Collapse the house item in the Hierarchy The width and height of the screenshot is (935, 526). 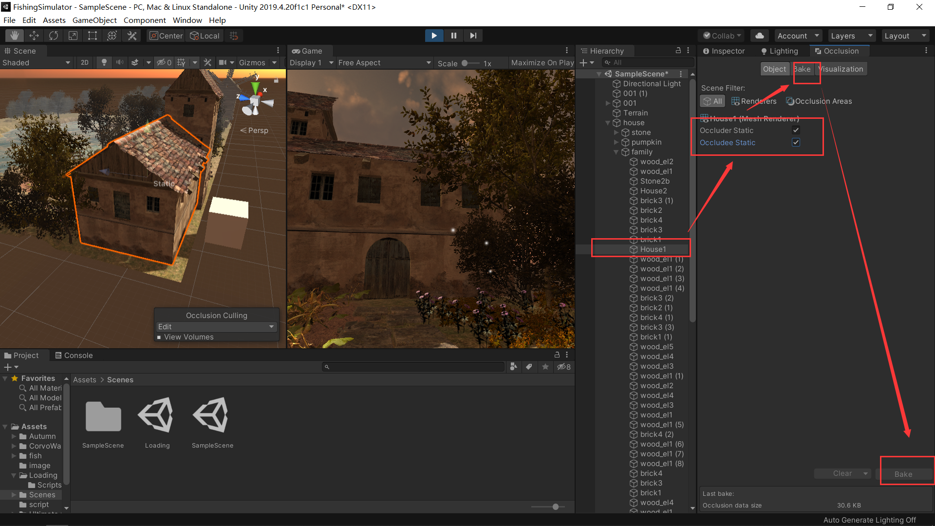(x=608, y=122)
